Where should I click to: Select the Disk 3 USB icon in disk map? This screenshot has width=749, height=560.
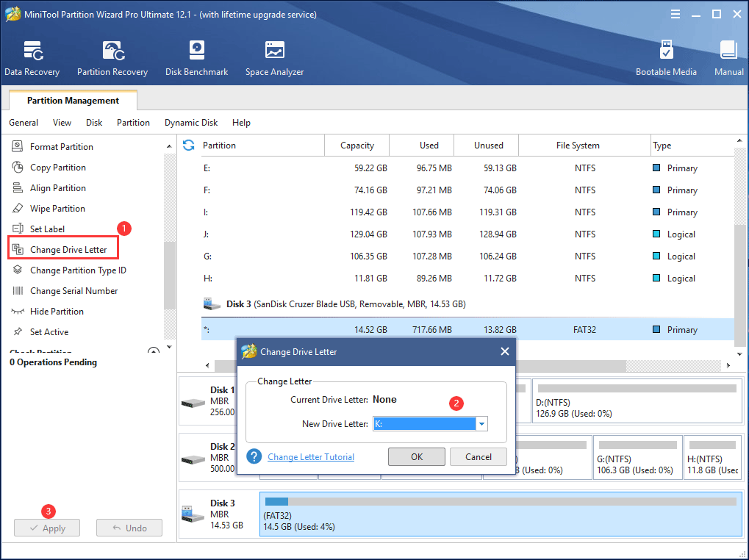193,514
